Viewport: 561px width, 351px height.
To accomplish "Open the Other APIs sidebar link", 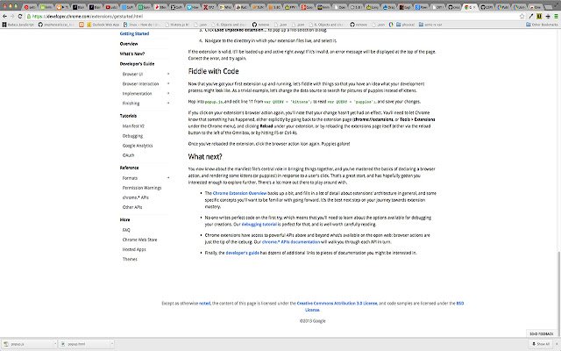I will (132, 207).
